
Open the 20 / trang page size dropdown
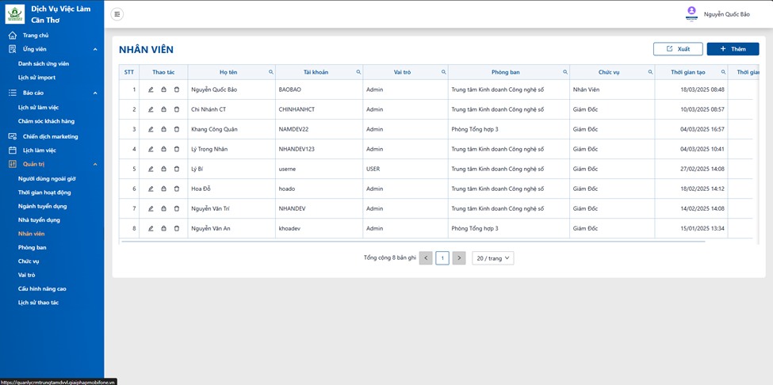tap(493, 258)
